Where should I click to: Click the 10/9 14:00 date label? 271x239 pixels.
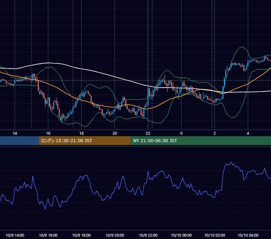coord(15,235)
